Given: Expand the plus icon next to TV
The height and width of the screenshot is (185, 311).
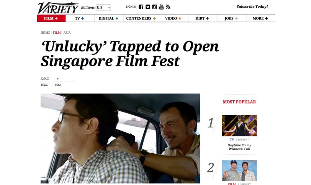Looking at the screenshot, I should pyautogui.click(x=83, y=18).
